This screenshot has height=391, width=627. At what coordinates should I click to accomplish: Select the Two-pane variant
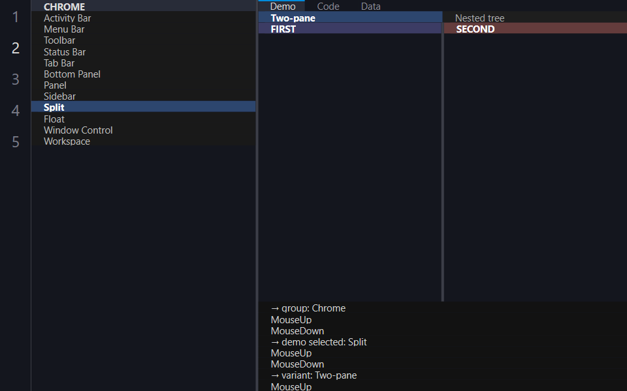coord(350,18)
